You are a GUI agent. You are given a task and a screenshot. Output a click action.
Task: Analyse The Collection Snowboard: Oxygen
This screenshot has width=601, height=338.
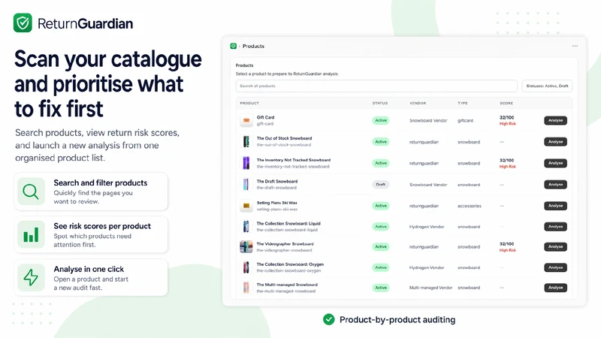point(555,267)
